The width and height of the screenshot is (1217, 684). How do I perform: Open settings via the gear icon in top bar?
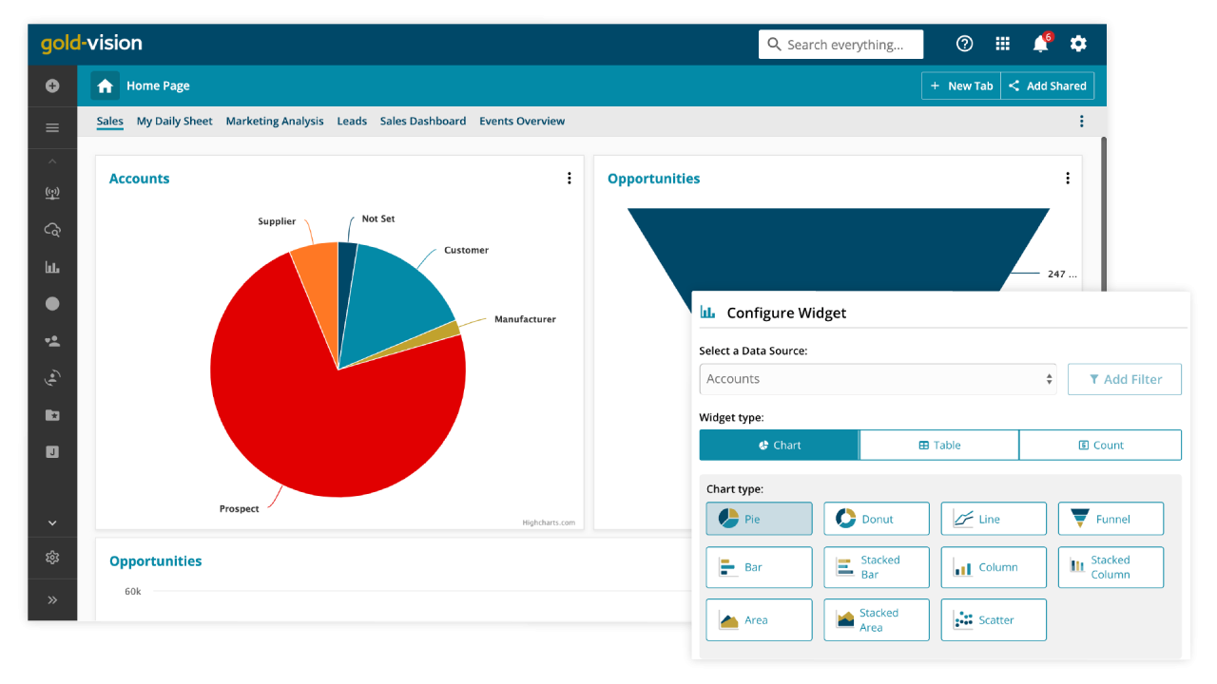(x=1078, y=44)
